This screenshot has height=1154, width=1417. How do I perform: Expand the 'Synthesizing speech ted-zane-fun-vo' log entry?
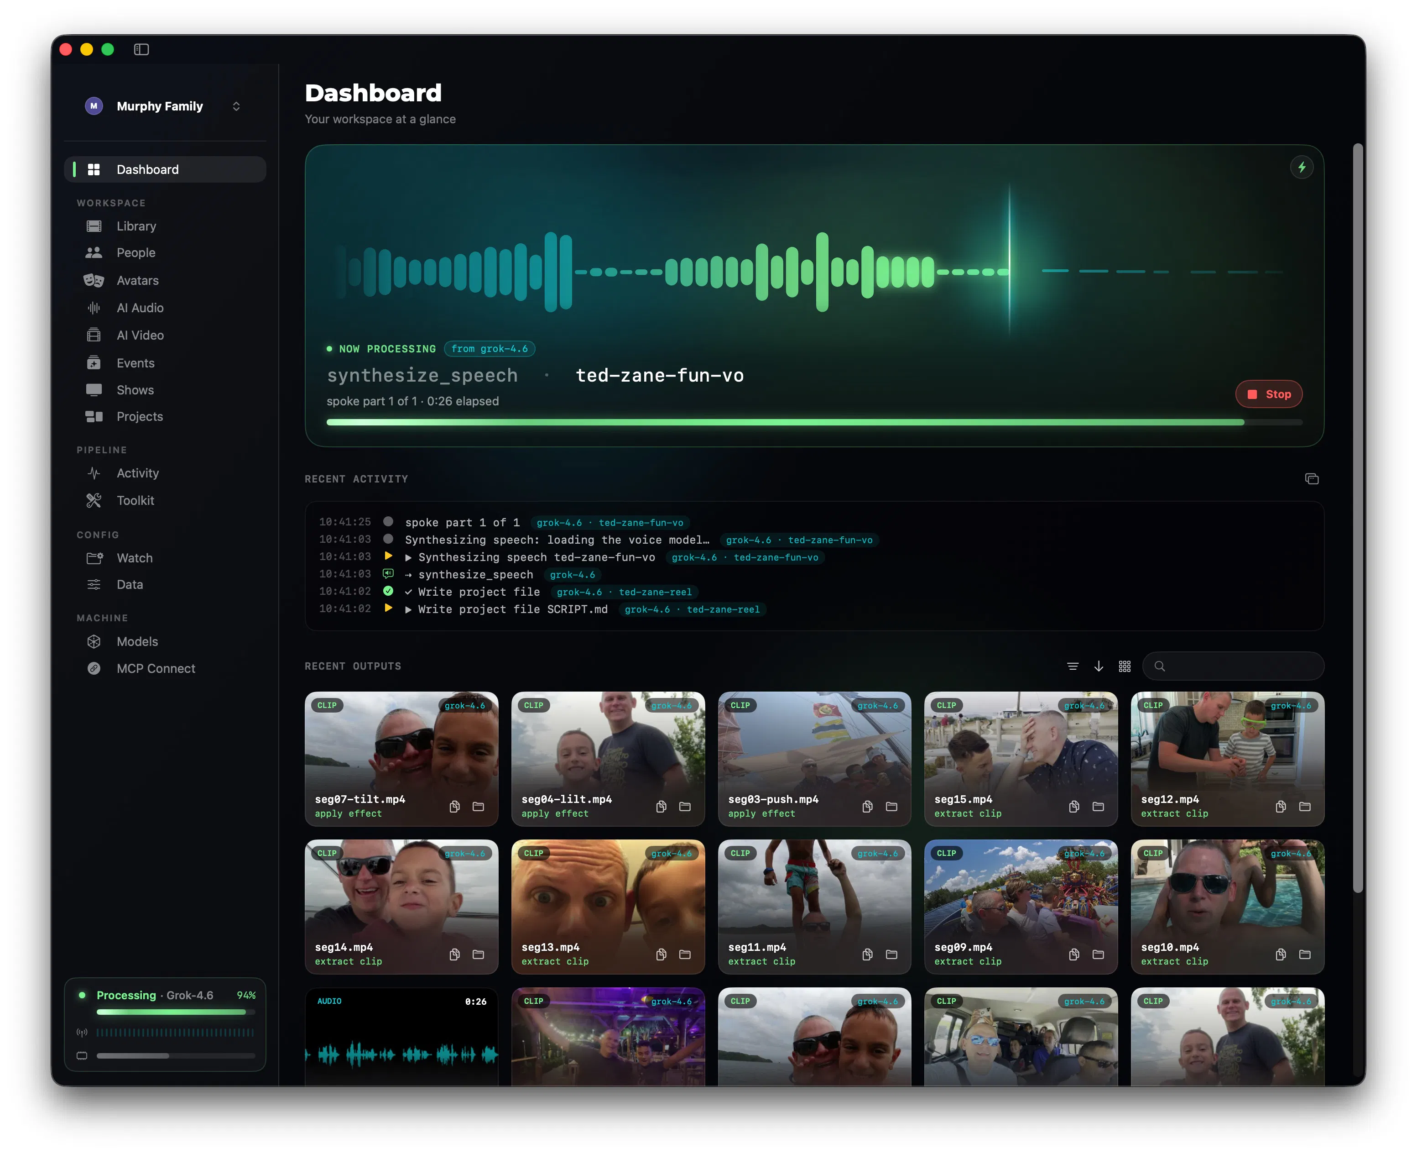click(408, 558)
